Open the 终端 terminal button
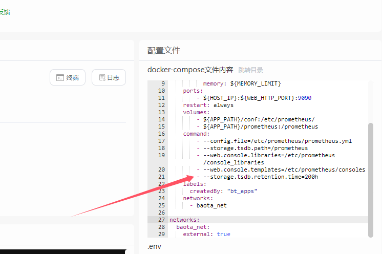 [x=68, y=78]
